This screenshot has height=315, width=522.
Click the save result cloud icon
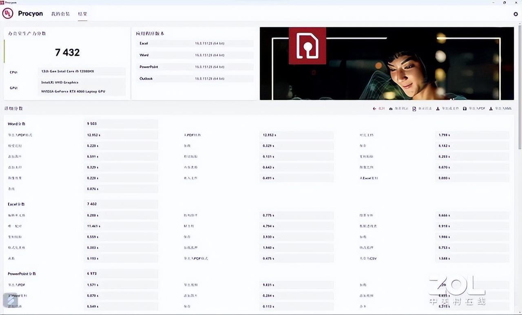coord(391,109)
